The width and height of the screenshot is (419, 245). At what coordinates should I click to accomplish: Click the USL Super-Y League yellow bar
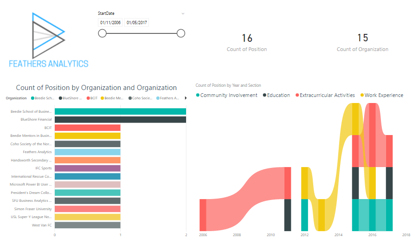coord(87,217)
